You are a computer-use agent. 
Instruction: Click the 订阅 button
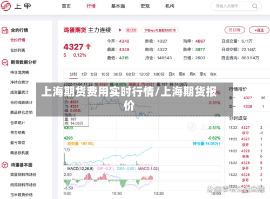234,30
